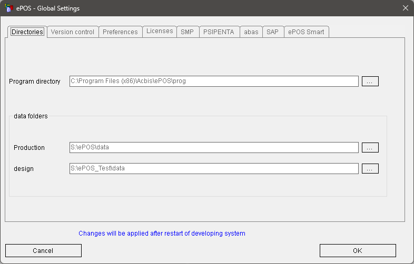Open the Version control tab
This screenshot has height=264, width=414.
(x=73, y=32)
